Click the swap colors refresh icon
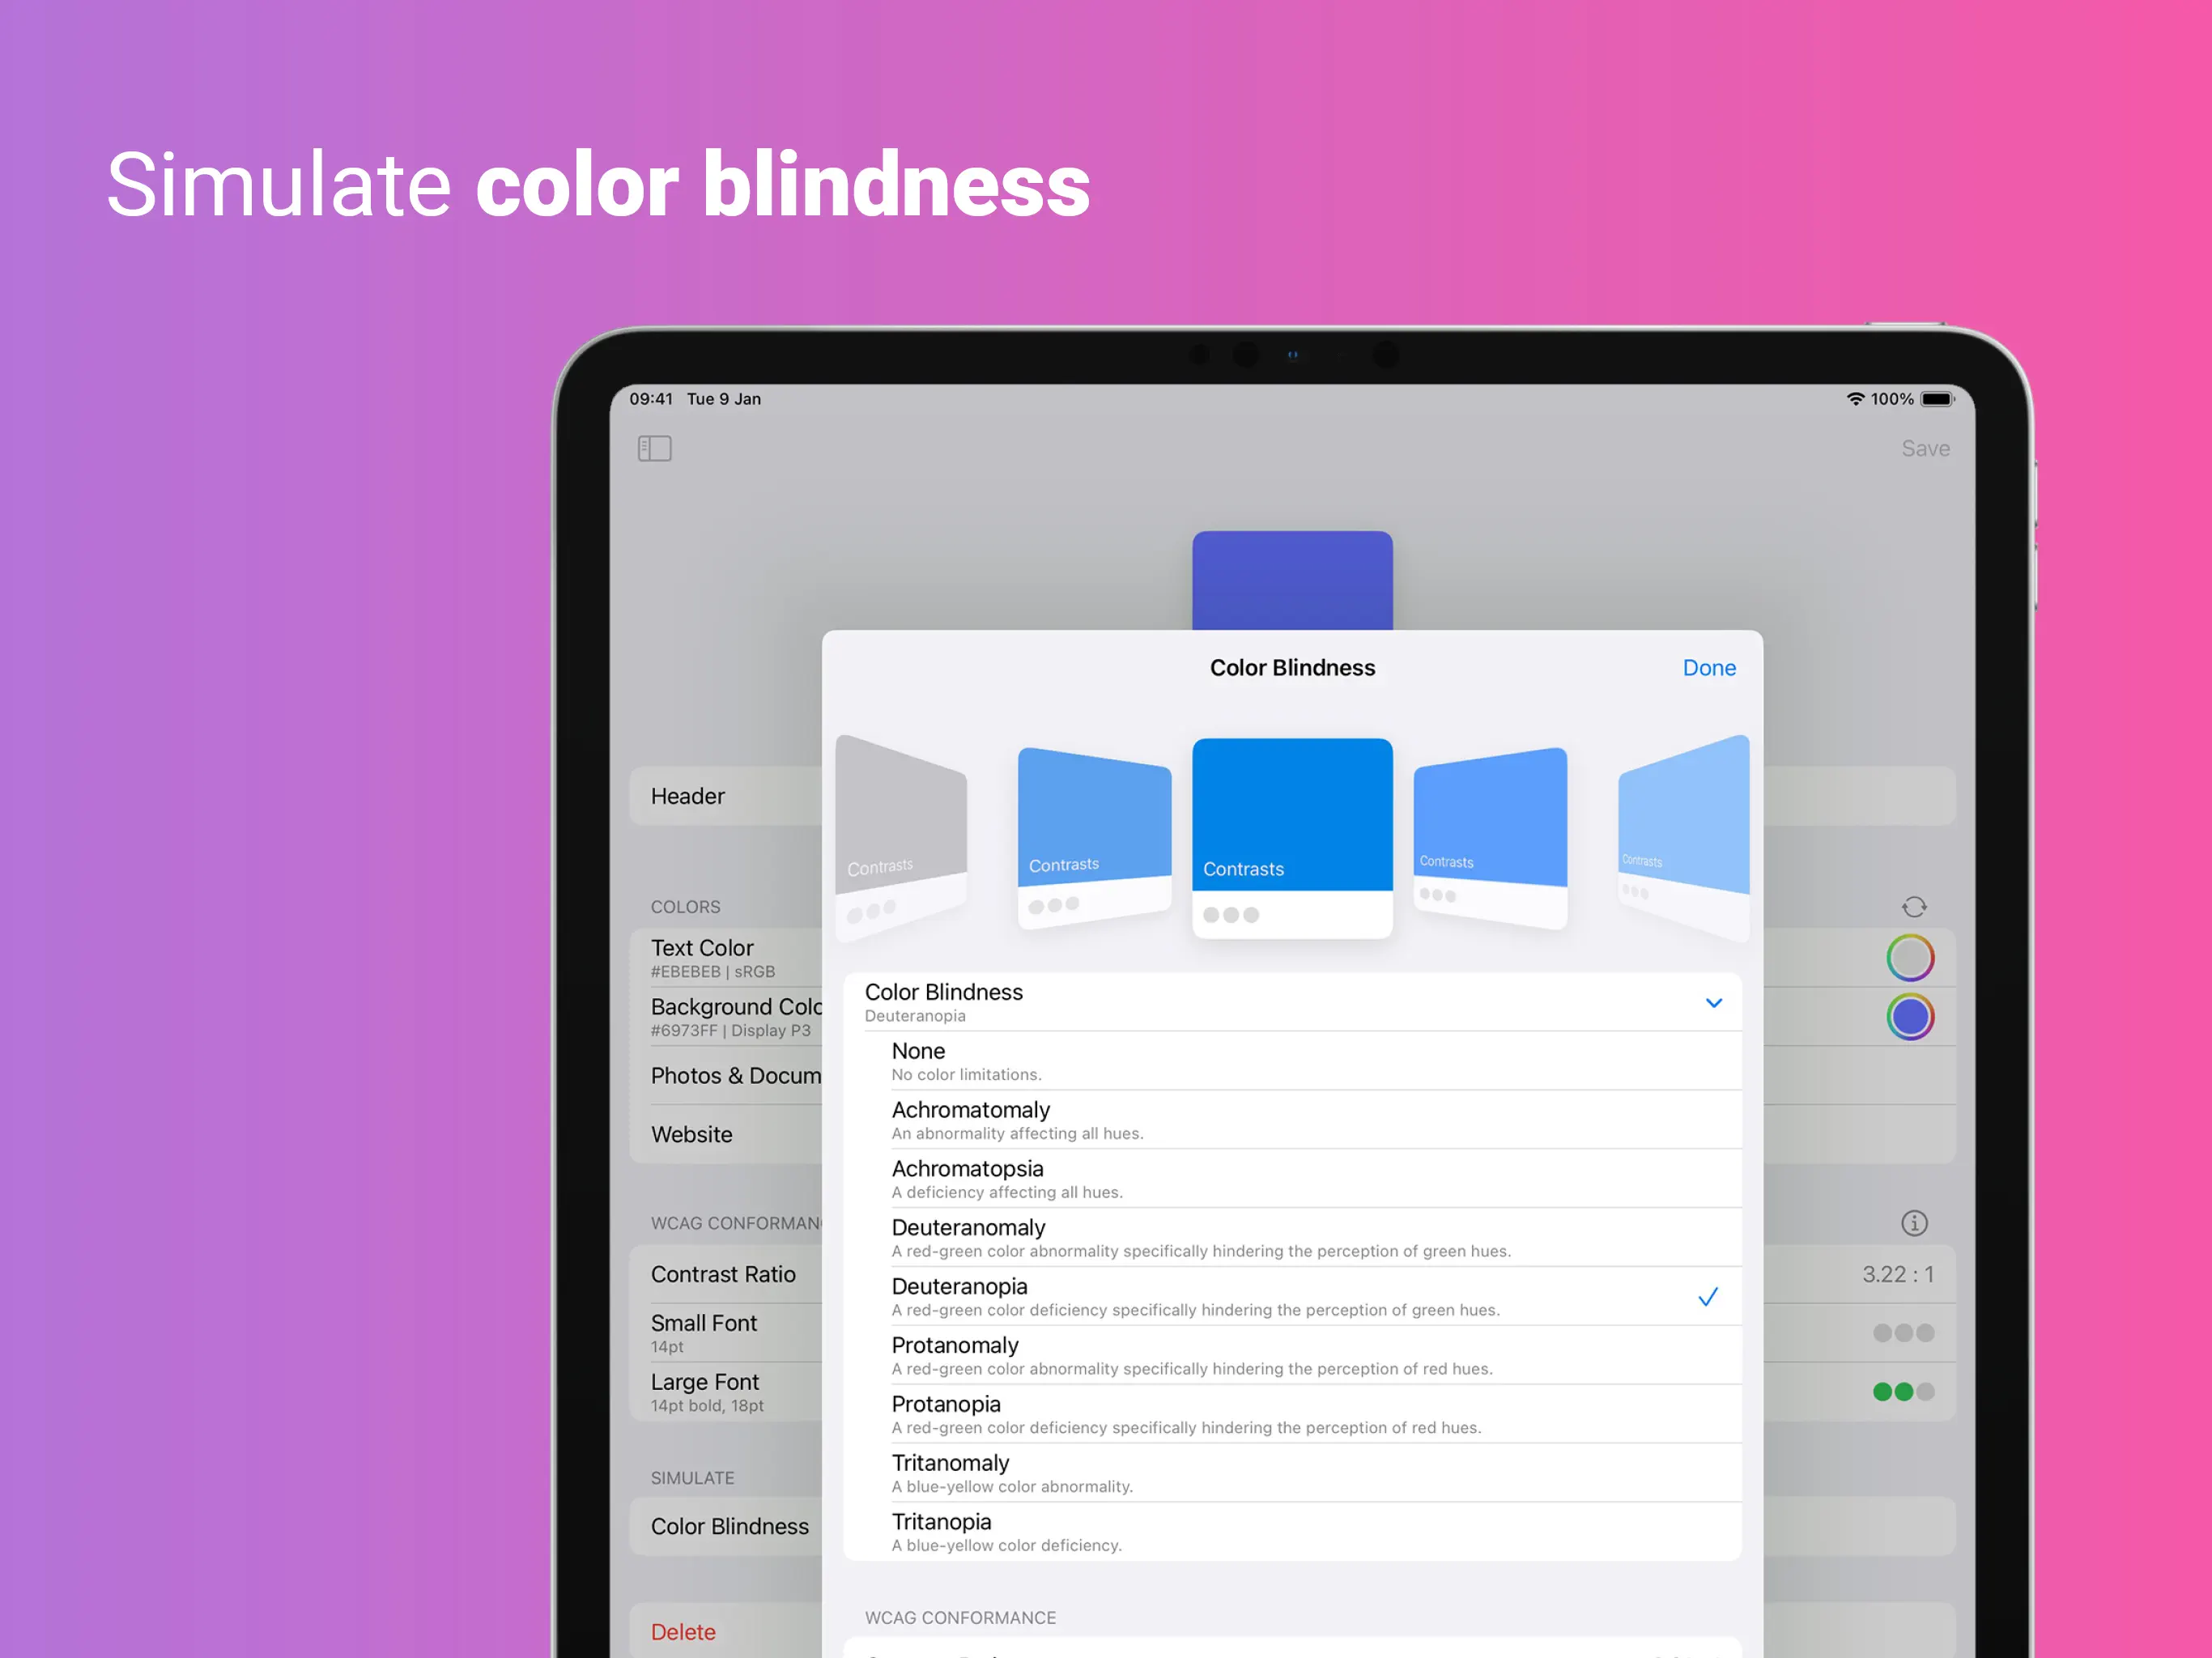The image size is (2212, 1658). coord(1913,907)
